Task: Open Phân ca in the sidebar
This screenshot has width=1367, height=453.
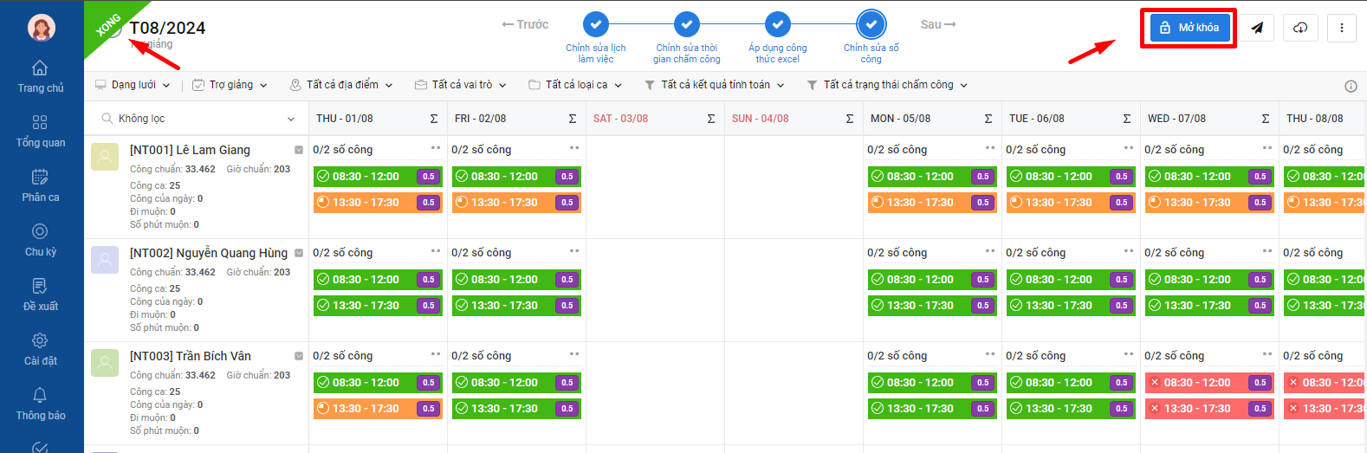Action: pos(41,185)
